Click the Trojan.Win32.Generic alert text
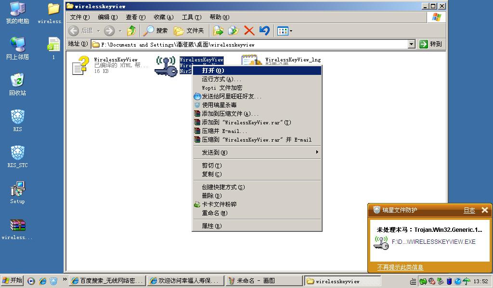The image size is (493, 288). [x=429, y=230]
